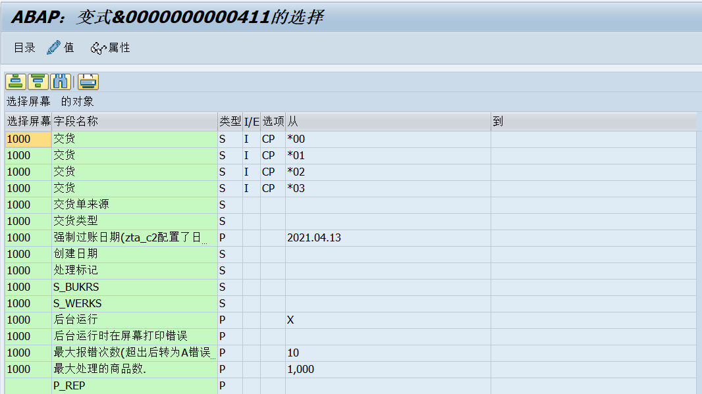Open the 目录 button
Screen dimensions: 702x394
(24, 47)
